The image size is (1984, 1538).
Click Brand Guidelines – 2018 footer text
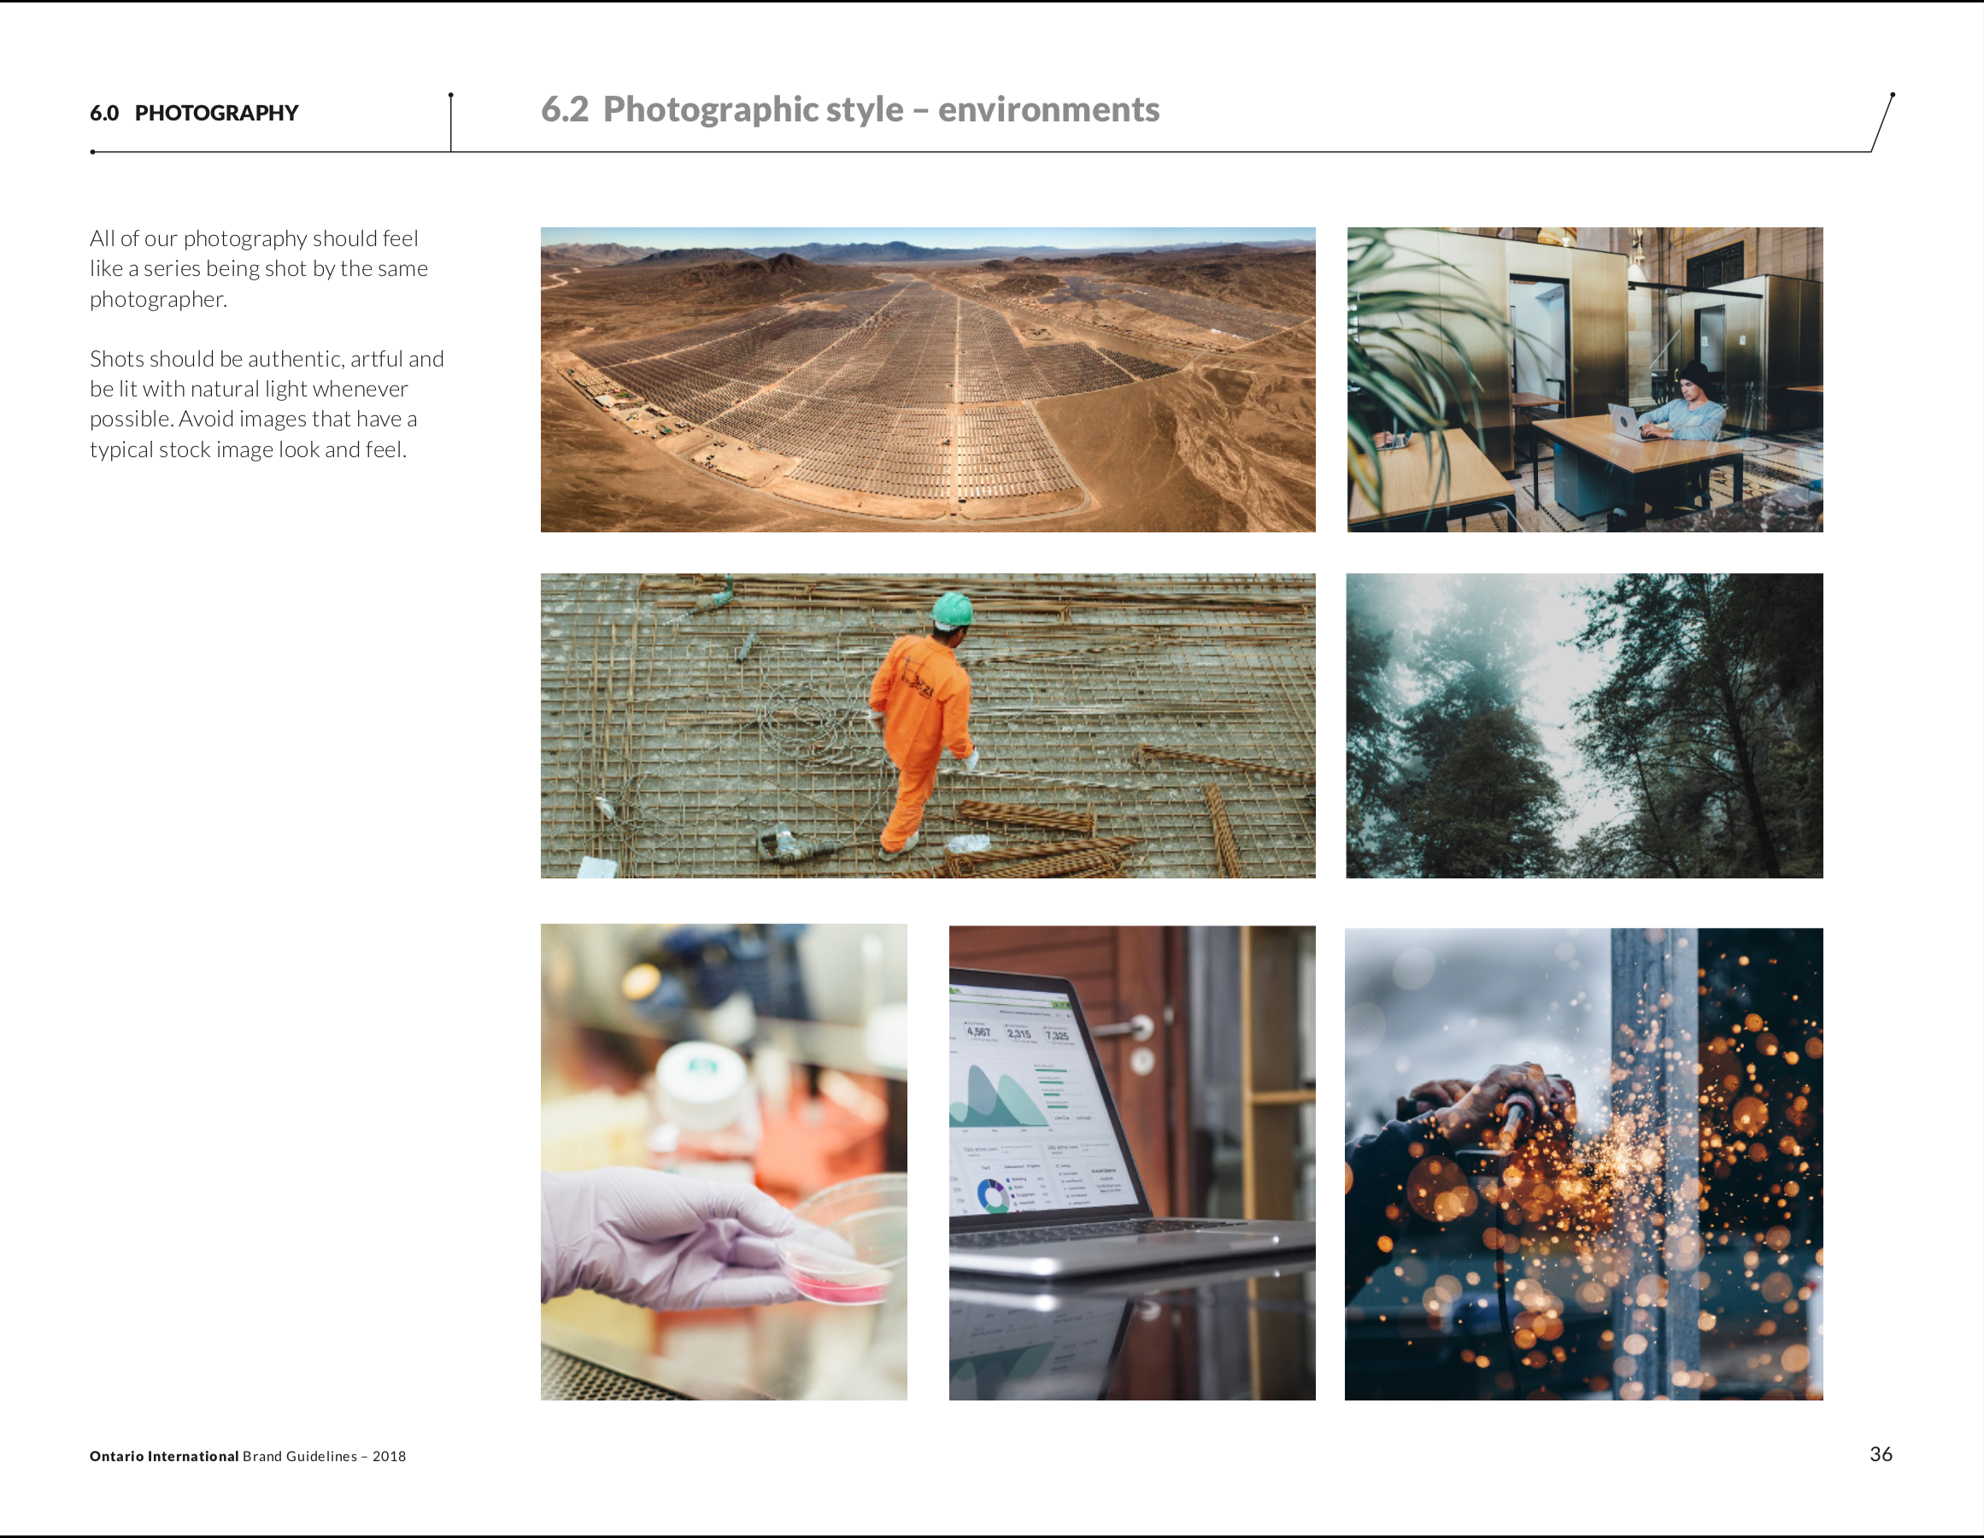pos(325,1455)
